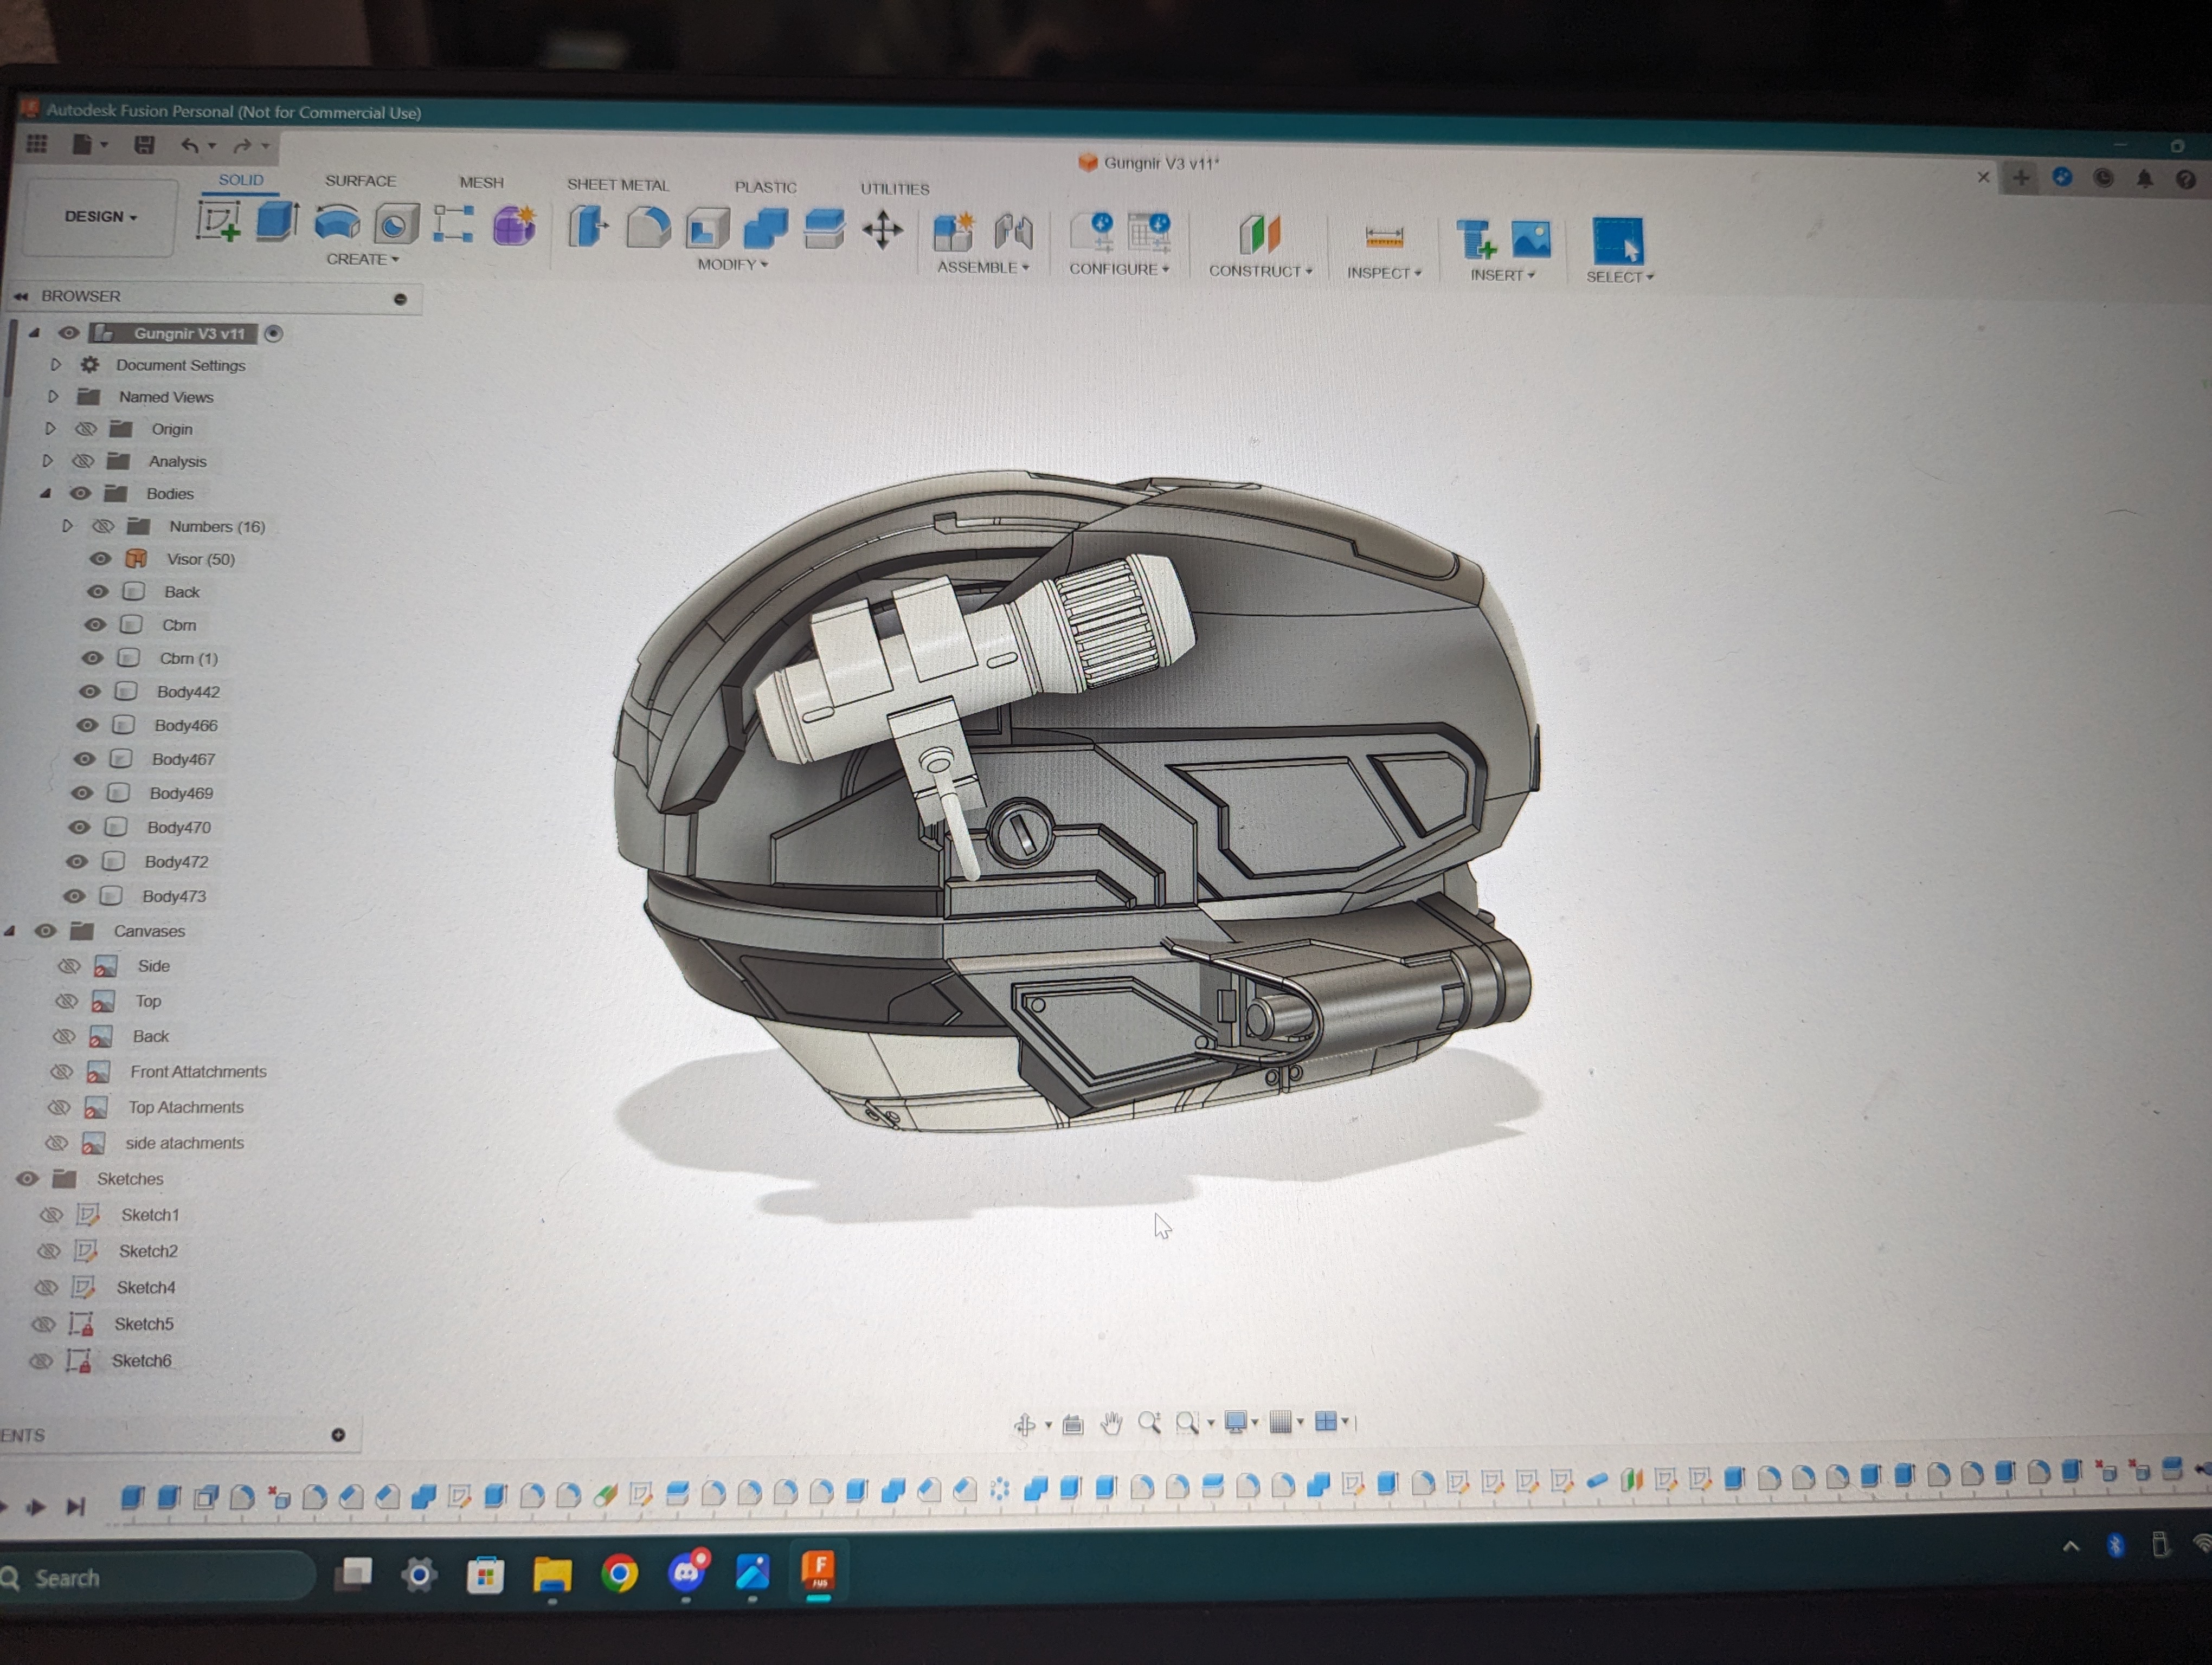Select the Joint tool
This screenshot has width=2212, height=1665.
click(x=1013, y=233)
